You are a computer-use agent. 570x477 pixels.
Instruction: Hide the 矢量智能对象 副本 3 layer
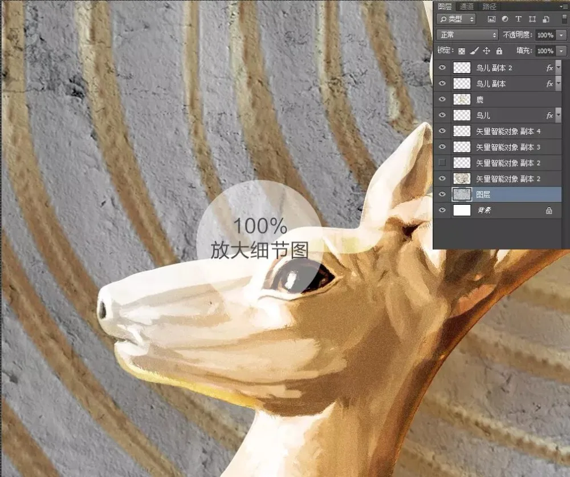[x=442, y=147]
